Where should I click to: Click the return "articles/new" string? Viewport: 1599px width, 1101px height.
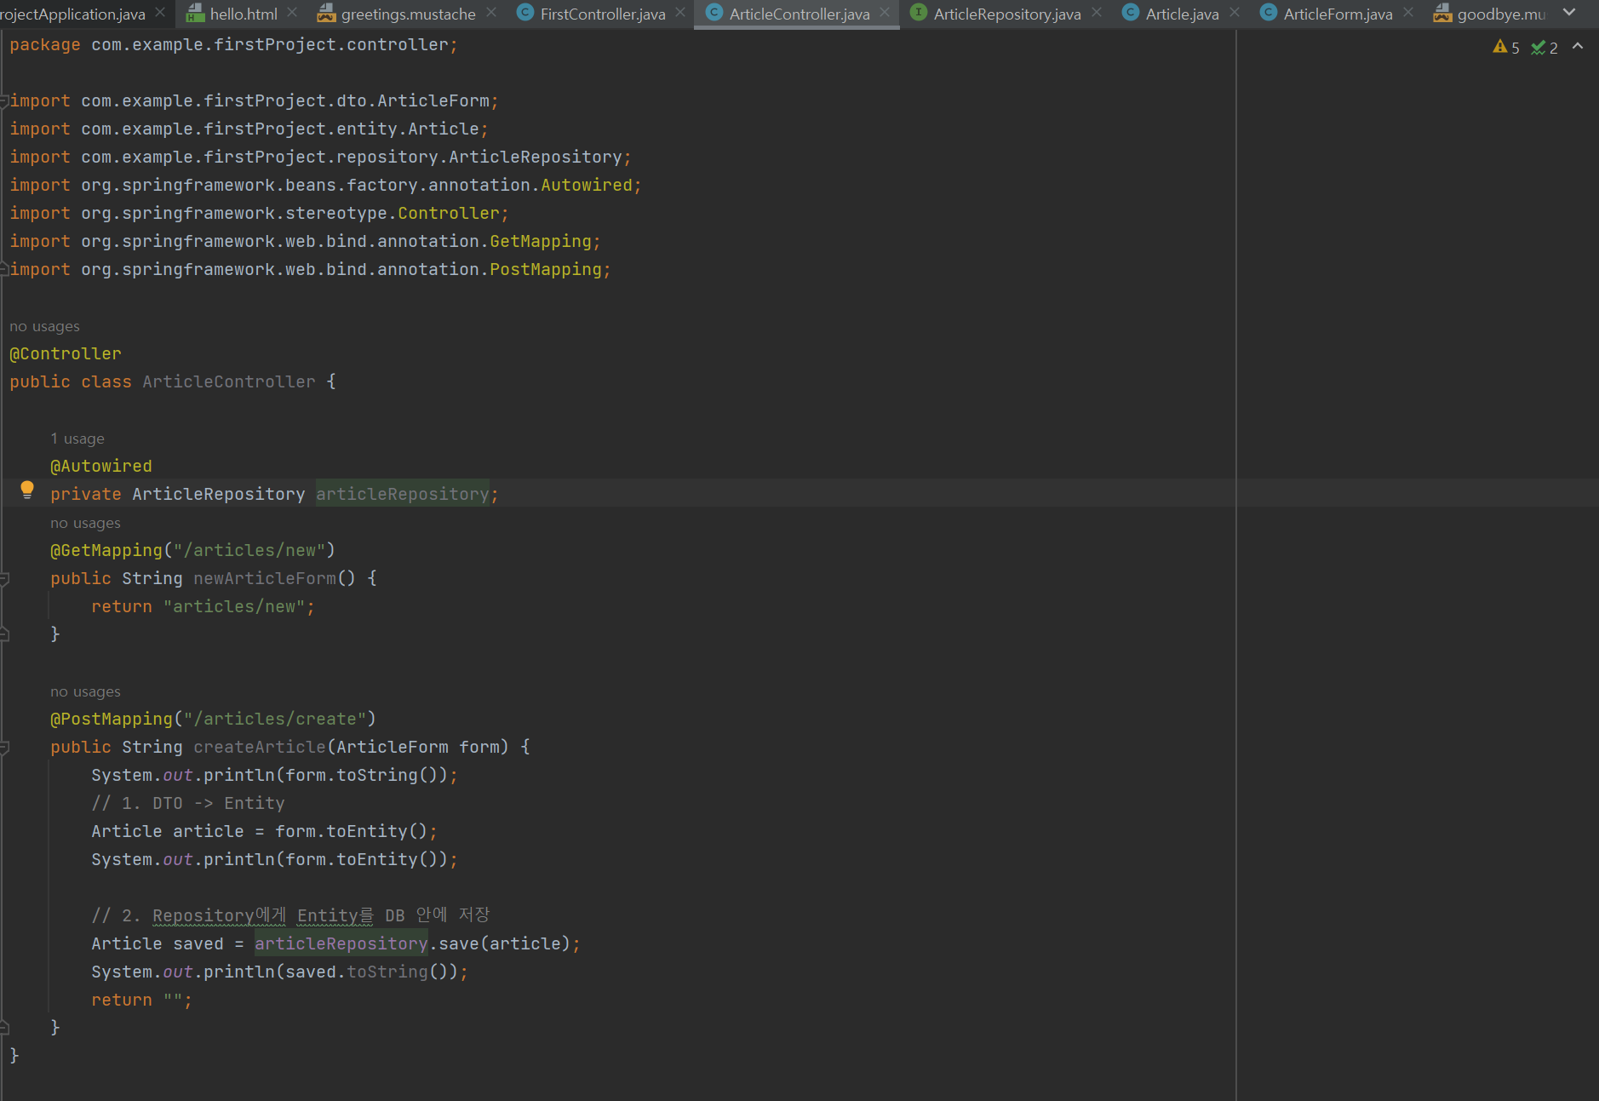tap(234, 606)
